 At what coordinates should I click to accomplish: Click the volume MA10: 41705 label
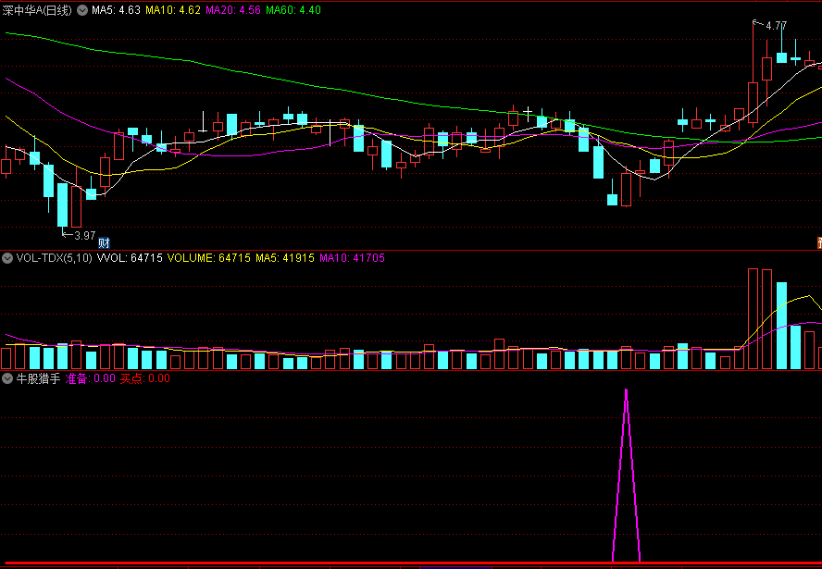352,258
